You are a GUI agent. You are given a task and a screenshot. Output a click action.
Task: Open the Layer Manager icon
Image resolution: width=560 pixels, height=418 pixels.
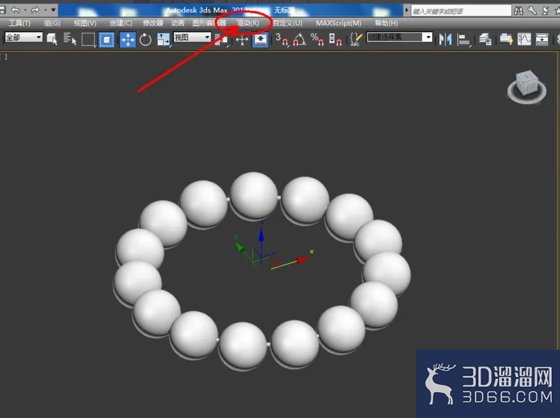pos(485,39)
